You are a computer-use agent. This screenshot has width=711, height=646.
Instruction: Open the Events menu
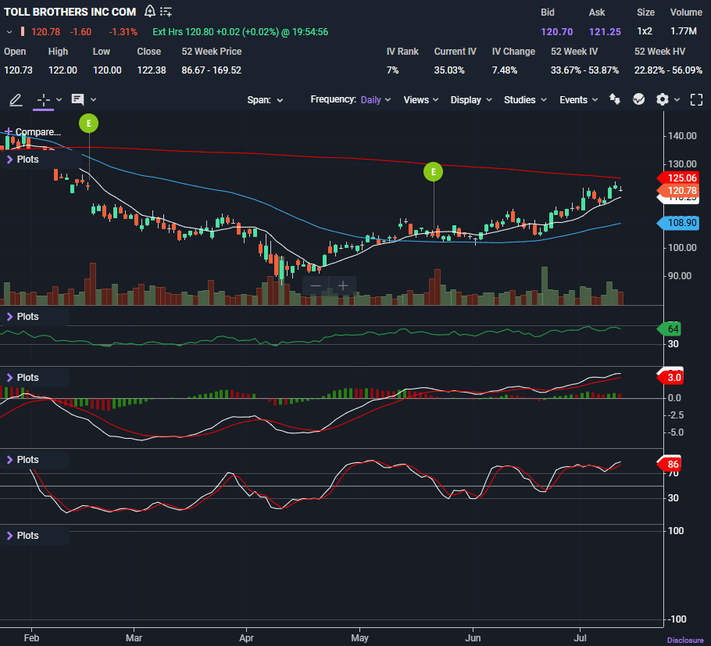coord(579,100)
